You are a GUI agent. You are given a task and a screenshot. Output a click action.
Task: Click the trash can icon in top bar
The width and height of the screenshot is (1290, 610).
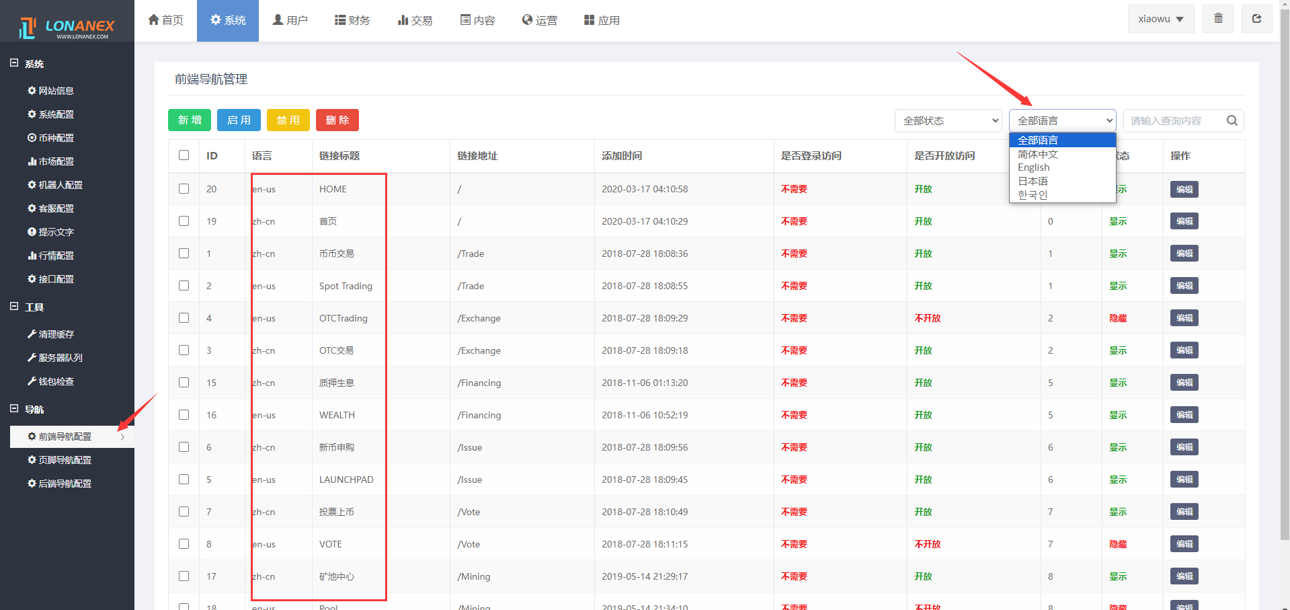(x=1218, y=19)
